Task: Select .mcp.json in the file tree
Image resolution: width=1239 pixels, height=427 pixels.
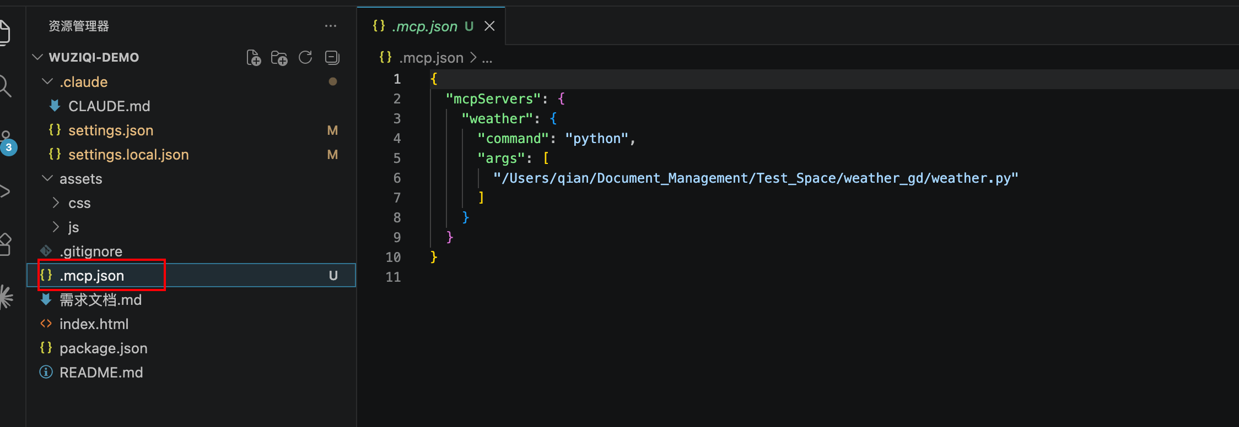Action: coord(191,275)
